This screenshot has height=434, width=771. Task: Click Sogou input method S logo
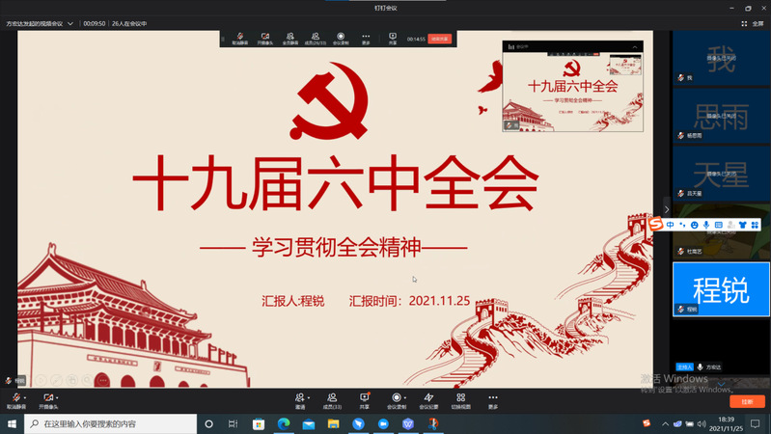point(655,224)
